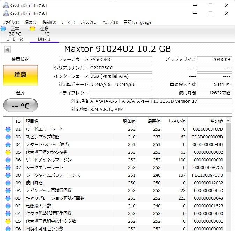Click the blue status circle for attribute 0B

click(x=8, y=198)
